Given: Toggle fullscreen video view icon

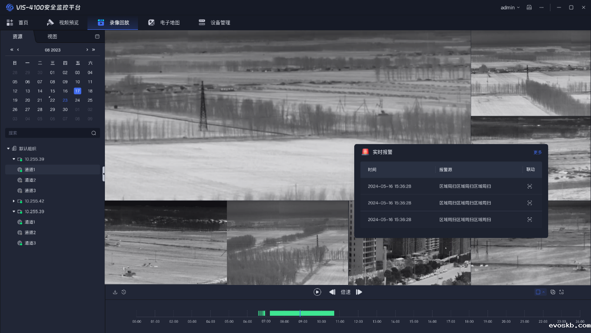Looking at the screenshot, I should [562, 292].
